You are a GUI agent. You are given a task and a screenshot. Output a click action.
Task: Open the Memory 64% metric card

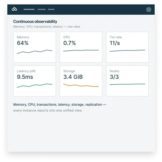click(35, 47)
